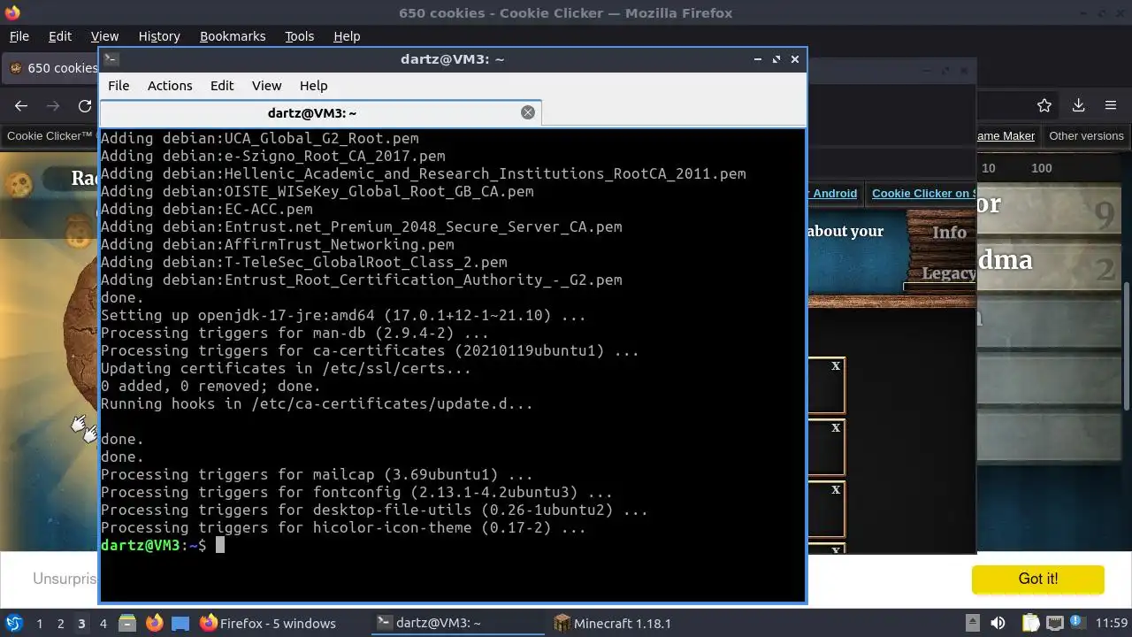Open the Firefox hamburger menu

click(1111, 106)
